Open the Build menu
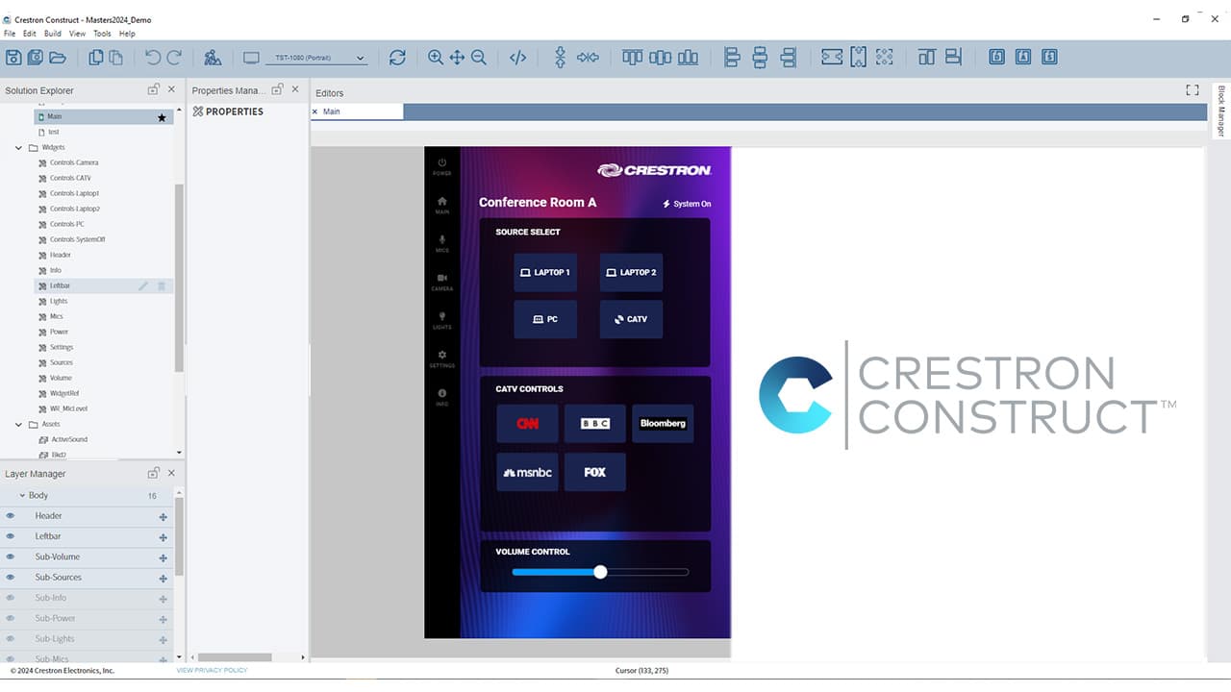Image resolution: width=1231 pixels, height=692 pixels. tap(53, 34)
